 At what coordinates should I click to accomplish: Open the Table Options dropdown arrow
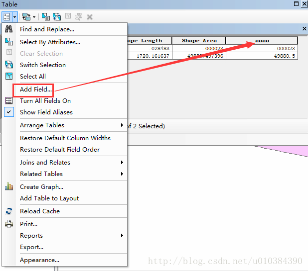(x=15, y=17)
